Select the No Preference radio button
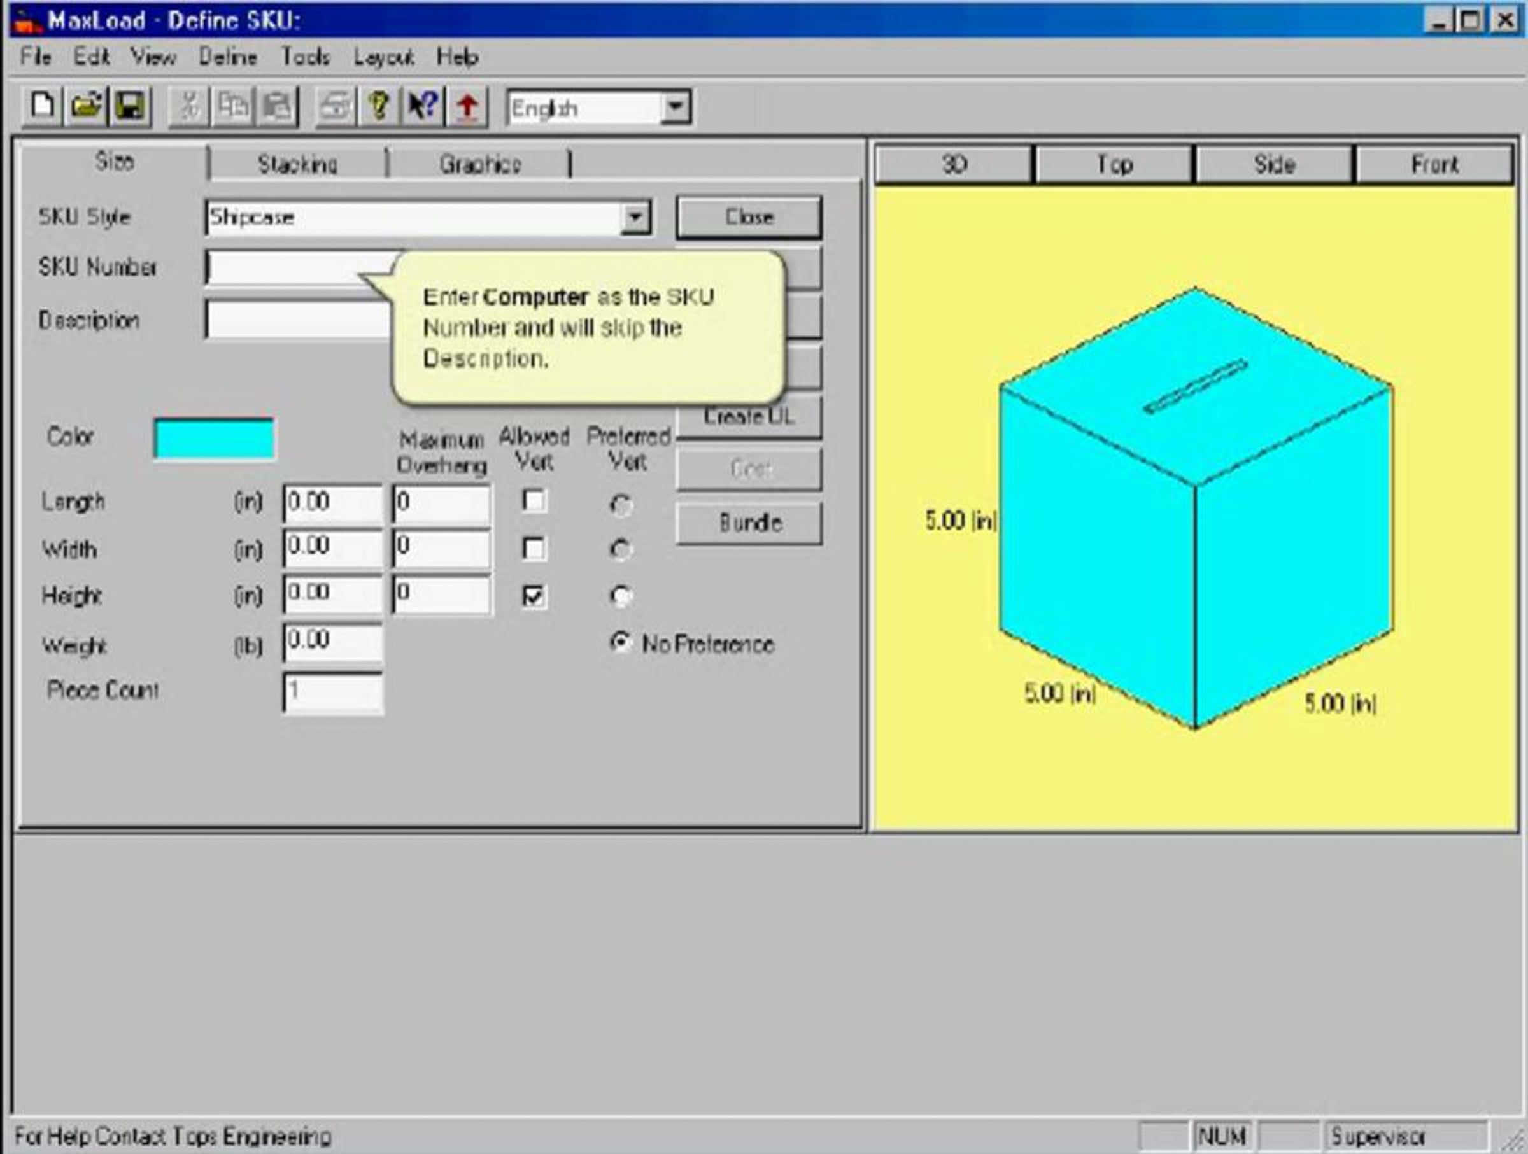The image size is (1528, 1154). [620, 644]
